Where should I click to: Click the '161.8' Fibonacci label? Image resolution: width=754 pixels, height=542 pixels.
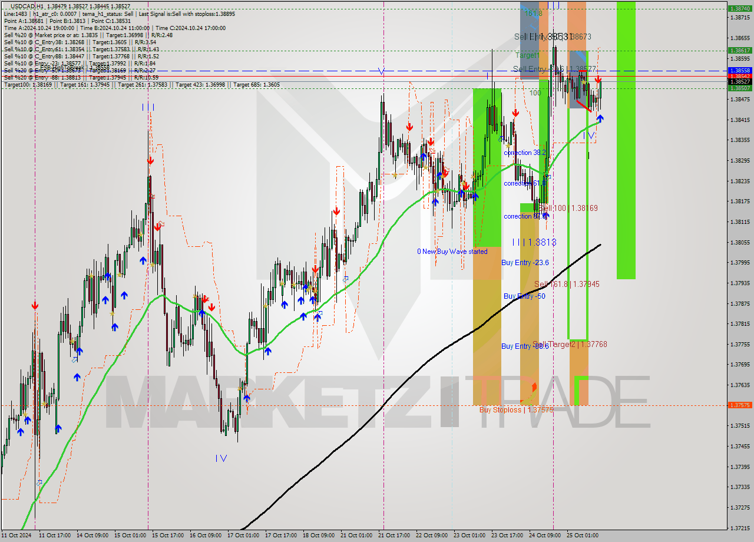tap(533, 13)
